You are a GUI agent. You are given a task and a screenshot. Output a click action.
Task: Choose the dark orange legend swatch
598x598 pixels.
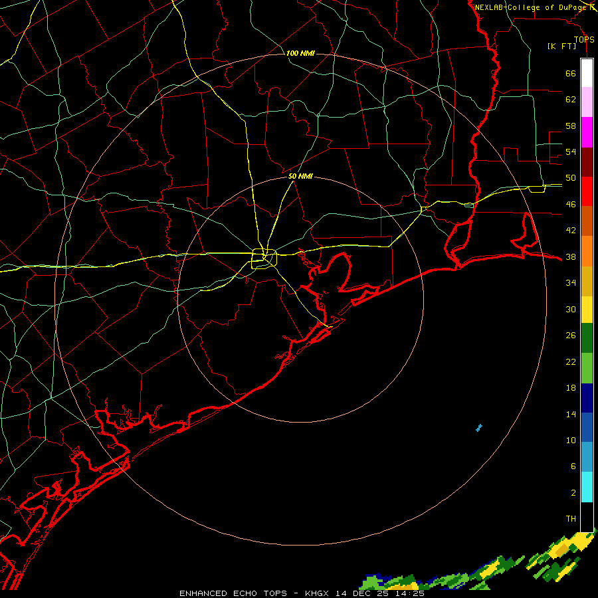point(587,221)
